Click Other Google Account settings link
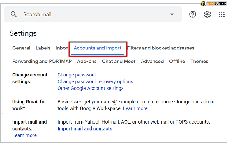 tap(91, 88)
